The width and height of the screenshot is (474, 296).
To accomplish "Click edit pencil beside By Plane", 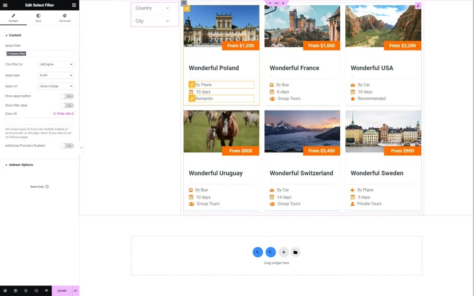I will 192,85.
